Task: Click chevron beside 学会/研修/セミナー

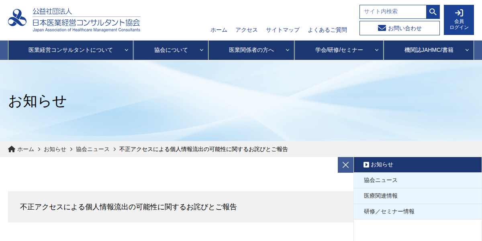Action: pyautogui.click(x=376, y=50)
